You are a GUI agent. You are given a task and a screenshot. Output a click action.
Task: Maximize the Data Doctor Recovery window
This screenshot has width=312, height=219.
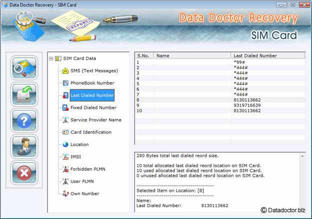[x=292, y=5]
